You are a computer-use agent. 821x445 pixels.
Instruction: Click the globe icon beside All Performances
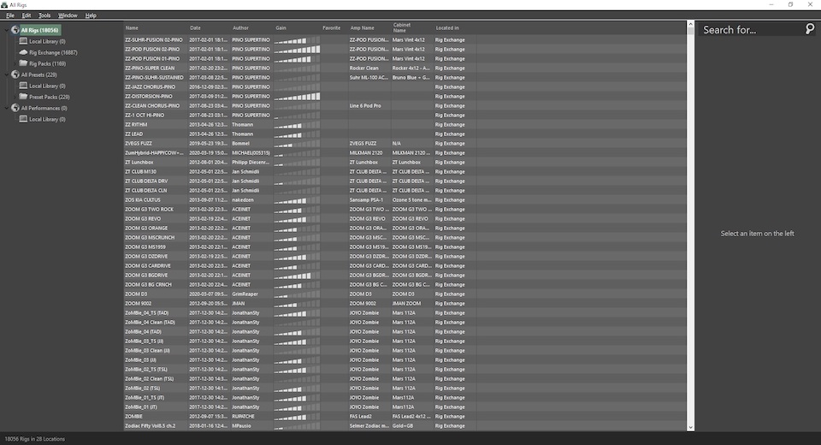(x=15, y=108)
